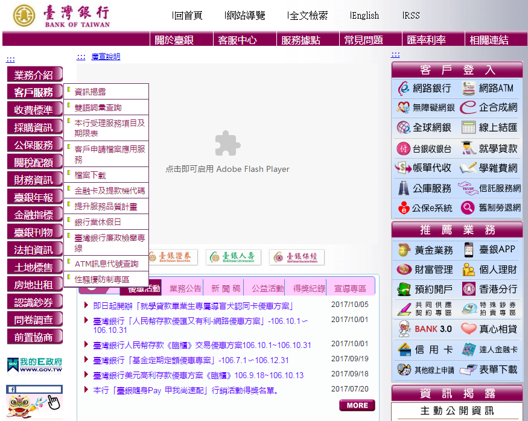Open 特殊鈔券拍賣專區 icon
The image size is (528, 421).
pyautogui.click(x=469, y=309)
